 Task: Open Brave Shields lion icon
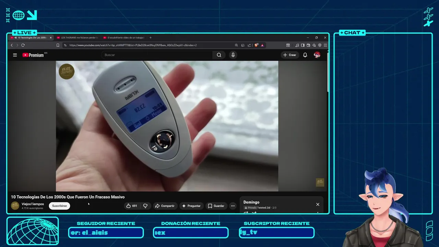[x=256, y=45]
